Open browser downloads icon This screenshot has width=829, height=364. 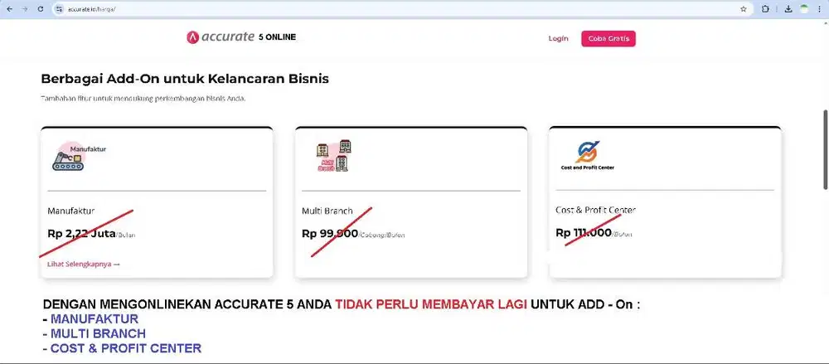(788, 9)
